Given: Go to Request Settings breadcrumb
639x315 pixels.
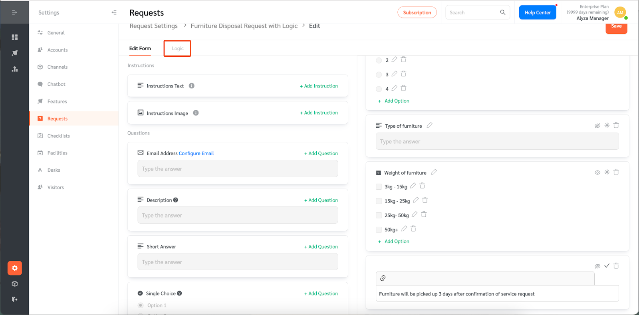Looking at the screenshot, I should point(153,26).
